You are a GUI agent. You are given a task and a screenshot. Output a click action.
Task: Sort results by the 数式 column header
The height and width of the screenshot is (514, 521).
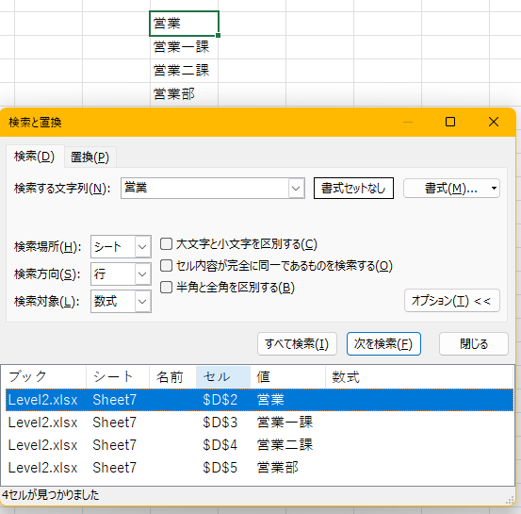[419, 377]
